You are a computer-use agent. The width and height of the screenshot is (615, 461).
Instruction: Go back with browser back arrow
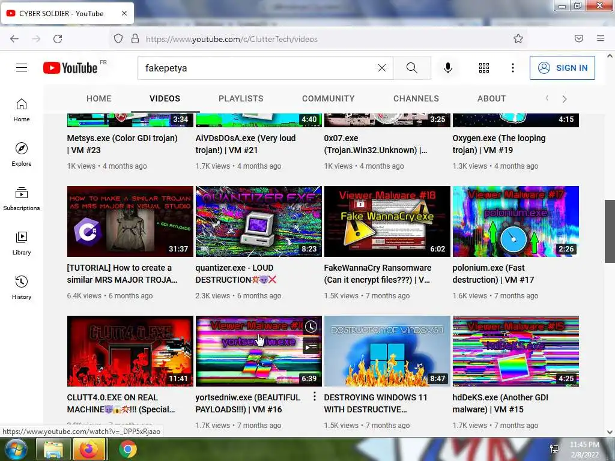click(x=14, y=39)
